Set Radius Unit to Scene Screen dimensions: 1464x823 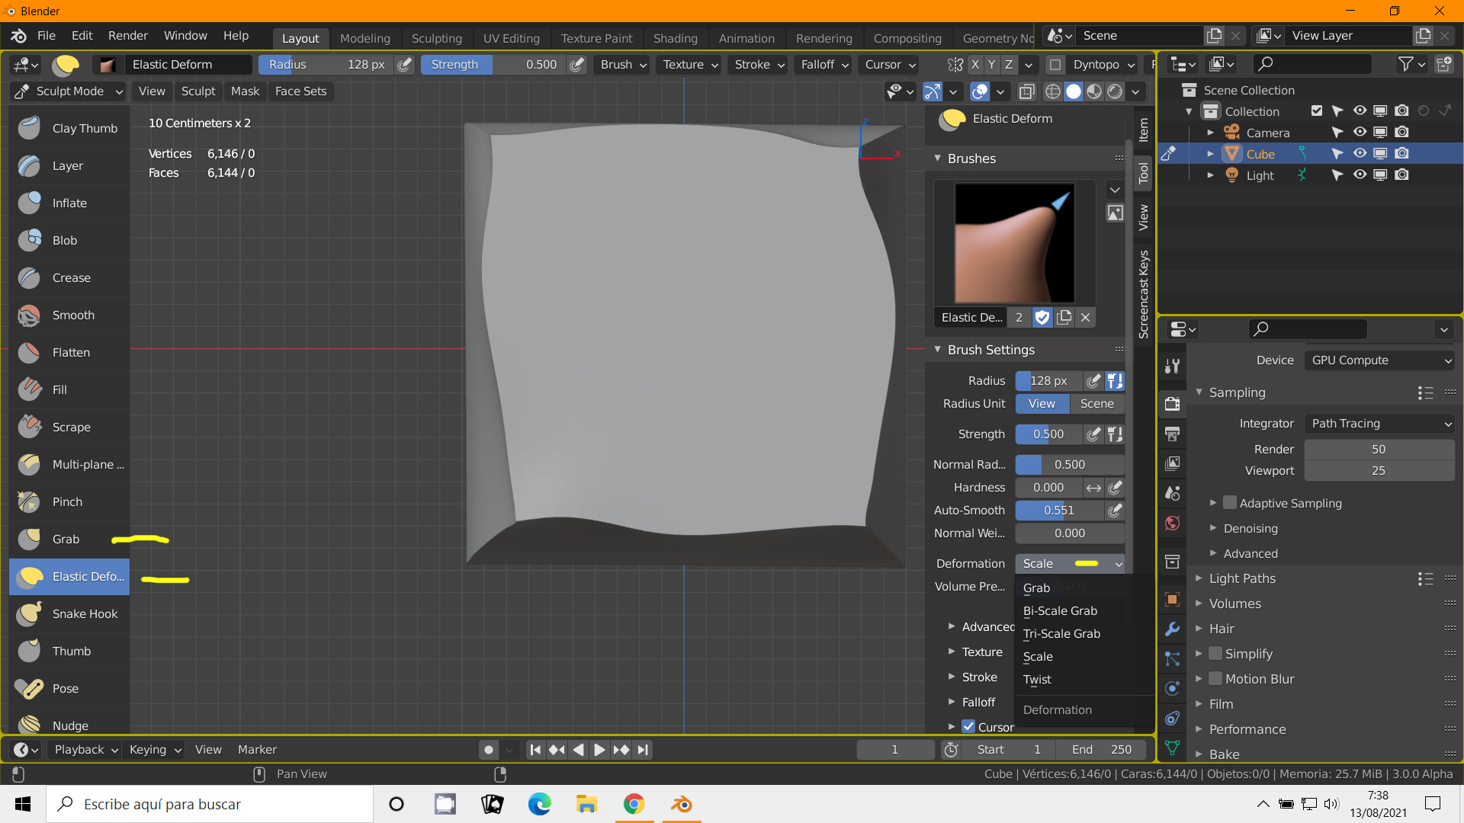point(1096,404)
